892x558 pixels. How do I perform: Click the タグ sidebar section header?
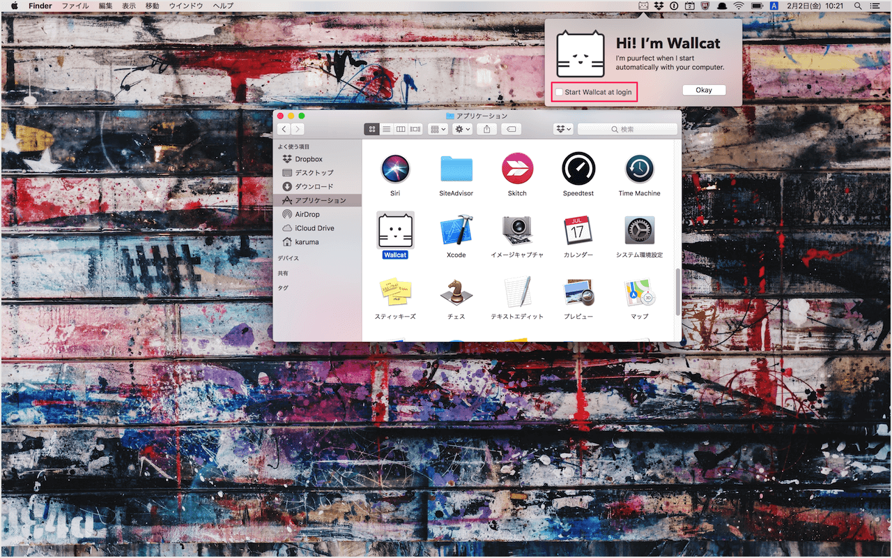(282, 287)
